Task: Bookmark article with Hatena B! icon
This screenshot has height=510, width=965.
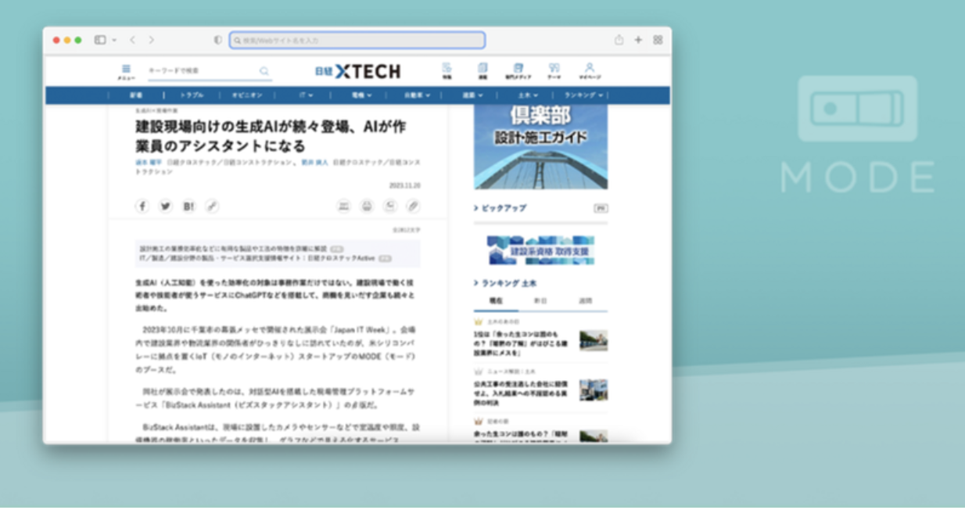Action: (188, 207)
